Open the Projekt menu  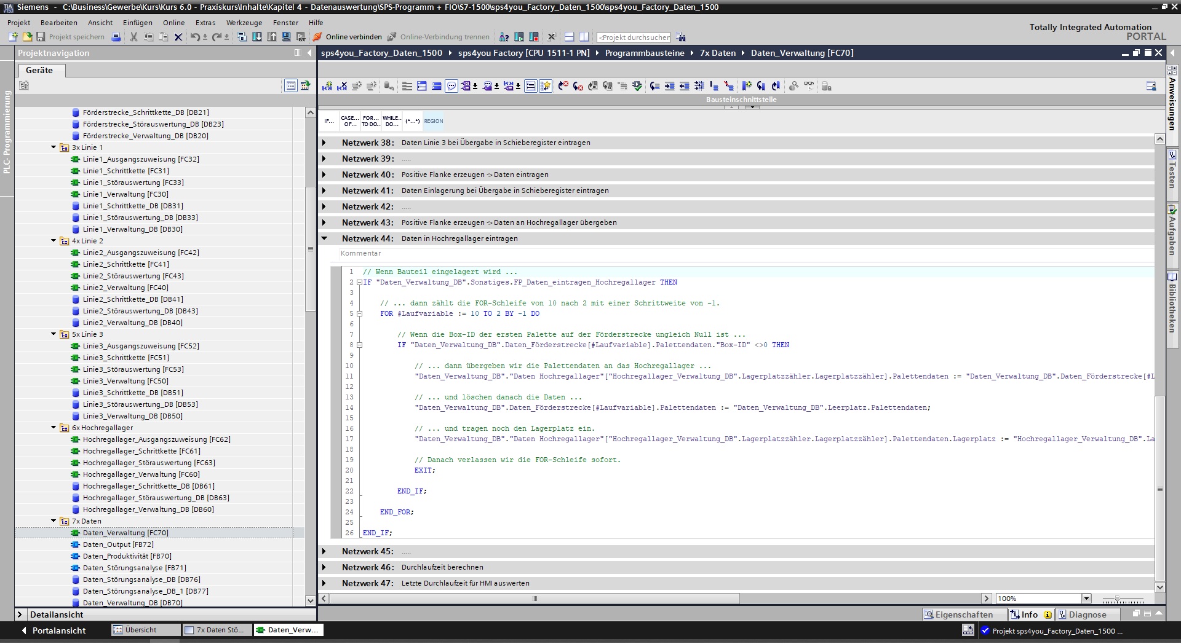point(19,23)
